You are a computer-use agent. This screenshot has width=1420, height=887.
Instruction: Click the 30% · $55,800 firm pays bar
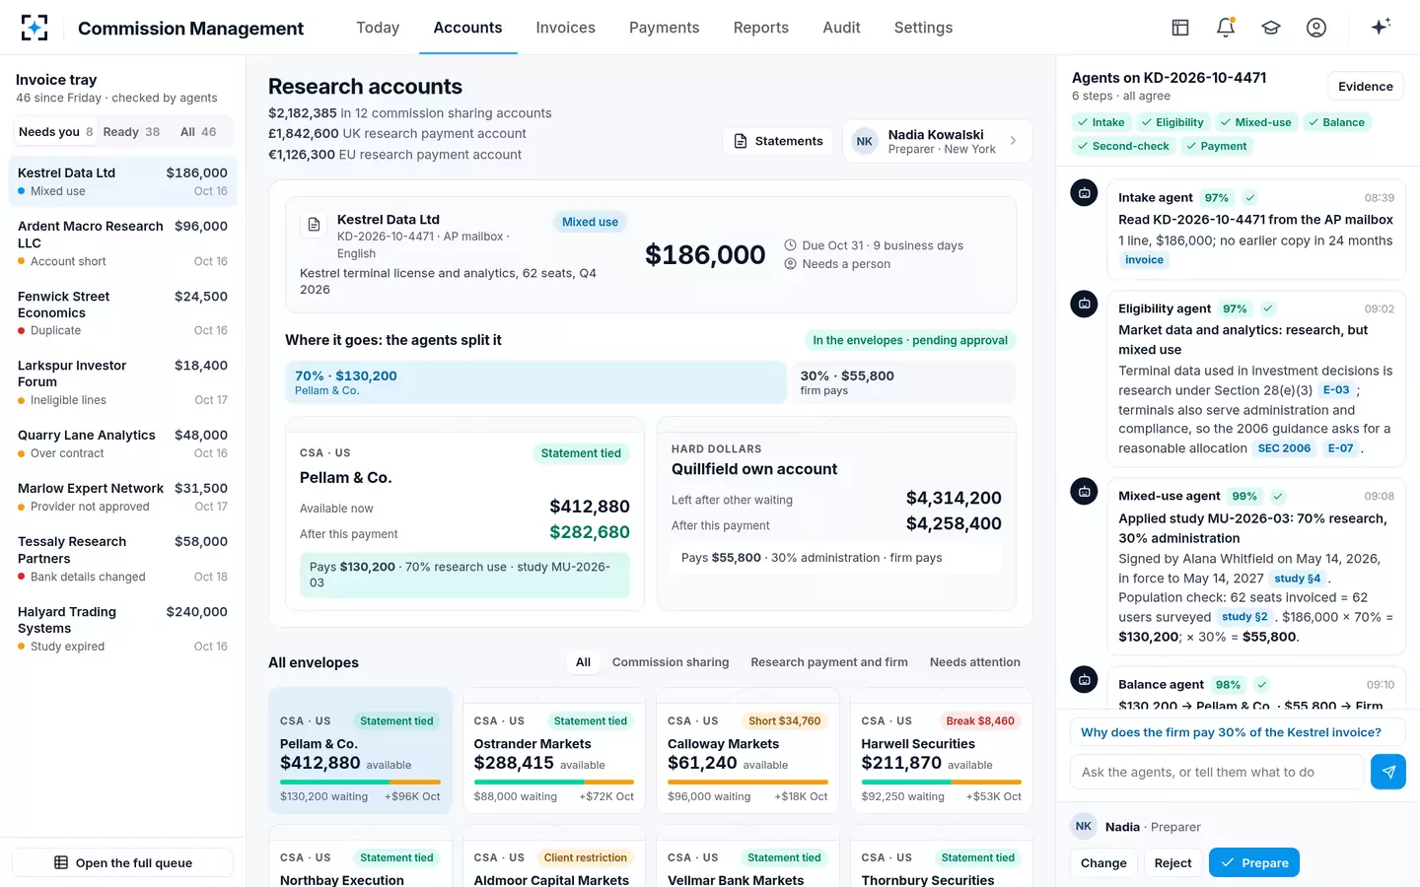[x=903, y=382]
